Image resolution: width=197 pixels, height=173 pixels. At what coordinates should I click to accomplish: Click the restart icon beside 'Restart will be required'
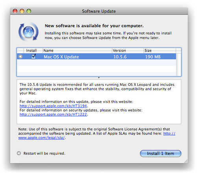click(x=19, y=153)
